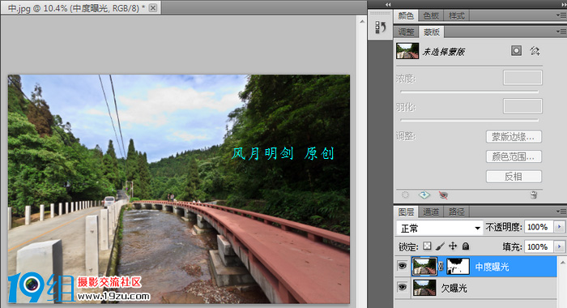Toggle lock all padlock icon
The image size is (567, 308).
click(x=466, y=246)
